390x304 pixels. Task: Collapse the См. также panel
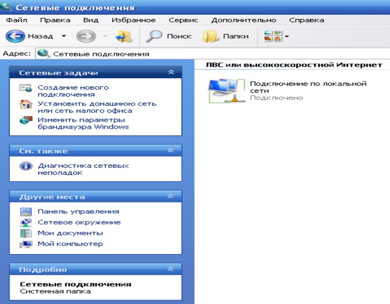(170, 150)
